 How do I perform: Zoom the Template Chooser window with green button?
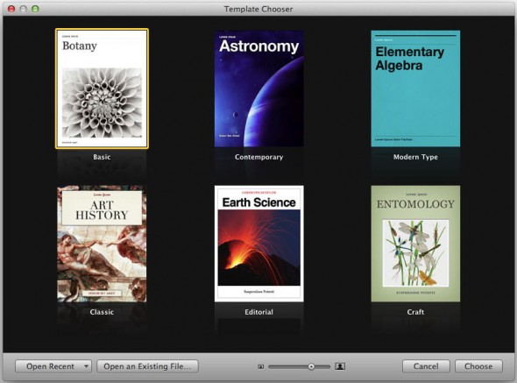pyautogui.click(x=35, y=9)
